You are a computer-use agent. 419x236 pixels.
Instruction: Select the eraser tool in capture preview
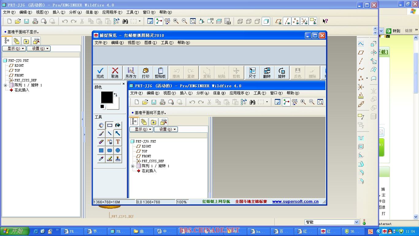[101, 142]
